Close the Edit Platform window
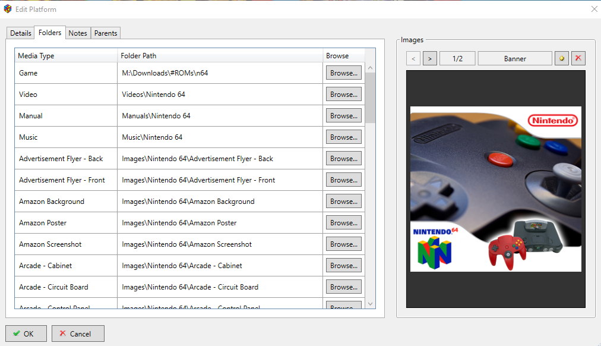The width and height of the screenshot is (601, 346). pos(594,9)
